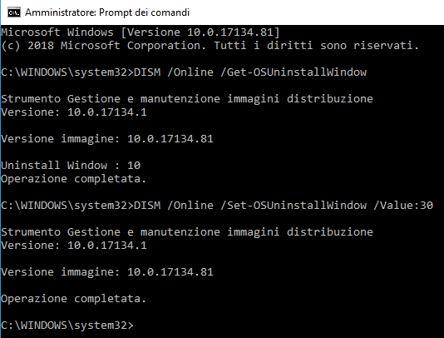
Task: Click the Get-OSUninstallWindow command line
Action: pyautogui.click(x=184, y=72)
